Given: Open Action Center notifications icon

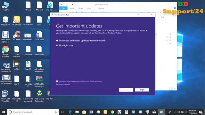Looking at the screenshot, I should [x=201, y=112].
